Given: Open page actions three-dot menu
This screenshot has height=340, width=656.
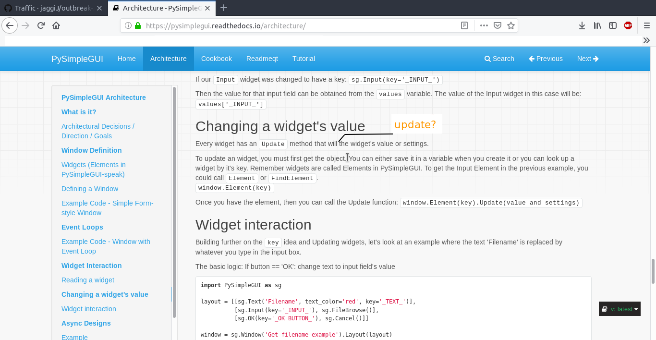Looking at the screenshot, I should click(x=484, y=26).
